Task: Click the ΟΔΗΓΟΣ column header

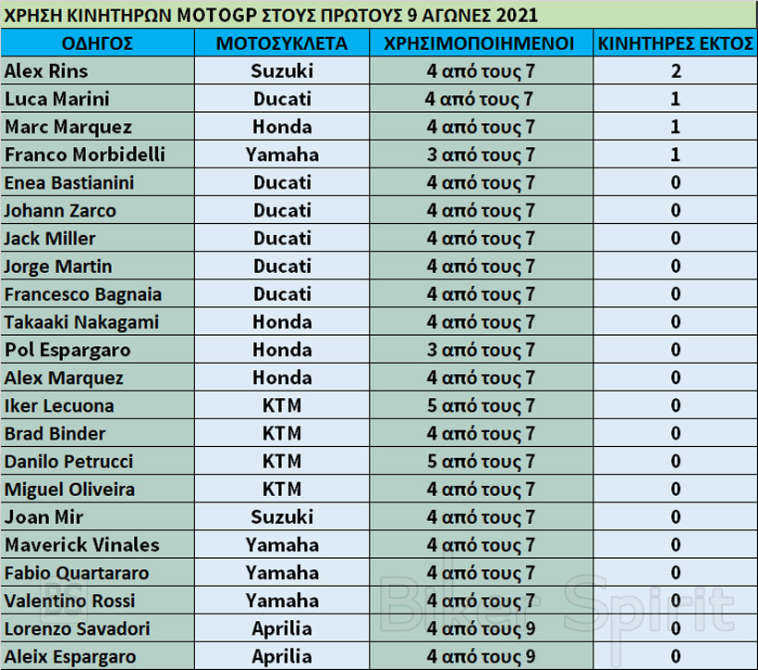Action: click(97, 43)
